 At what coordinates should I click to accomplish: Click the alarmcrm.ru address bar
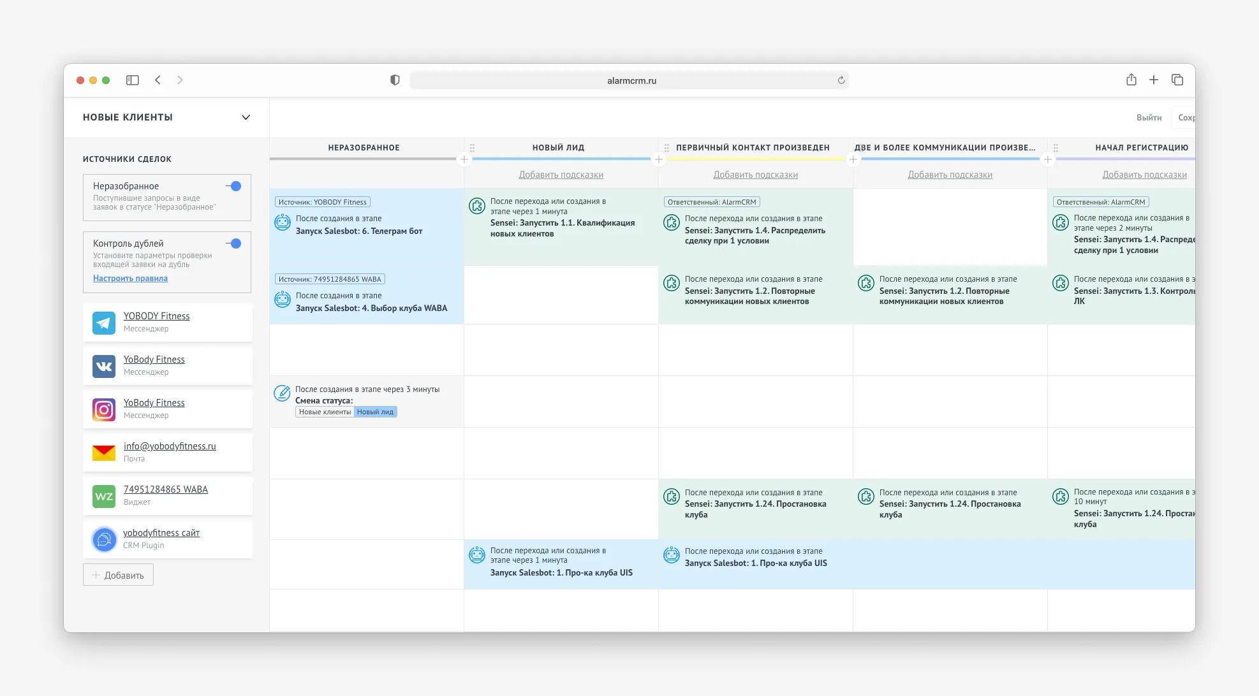(x=631, y=80)
